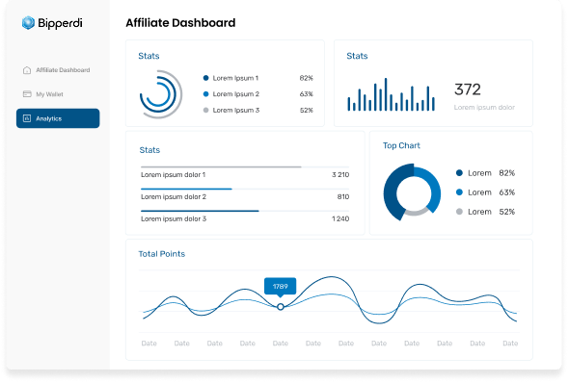The width and height of the screenshot is (569, 383).
Task: Click the vertical bar chart in Stats
Action: 392,94
